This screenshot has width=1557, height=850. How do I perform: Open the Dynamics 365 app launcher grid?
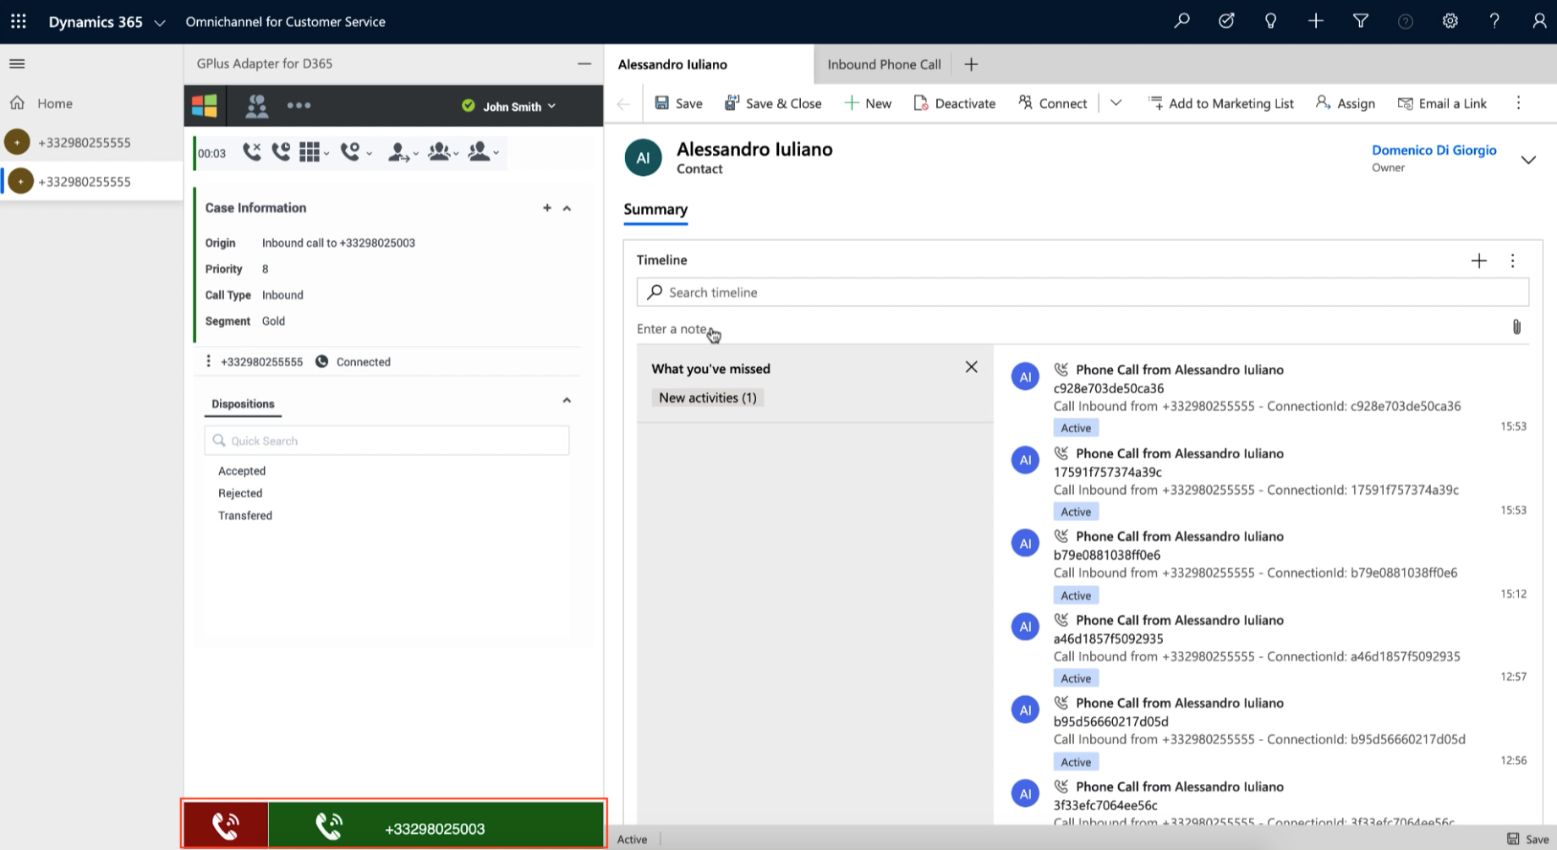pos(19,21)
